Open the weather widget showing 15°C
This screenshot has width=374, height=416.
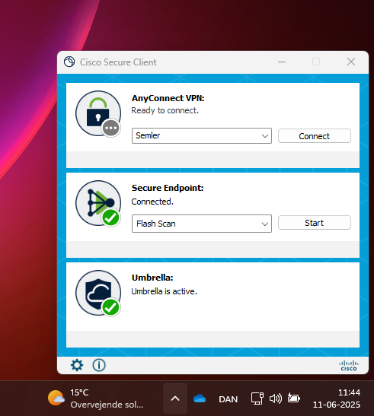pyautogui.click(x=96, y=399)
